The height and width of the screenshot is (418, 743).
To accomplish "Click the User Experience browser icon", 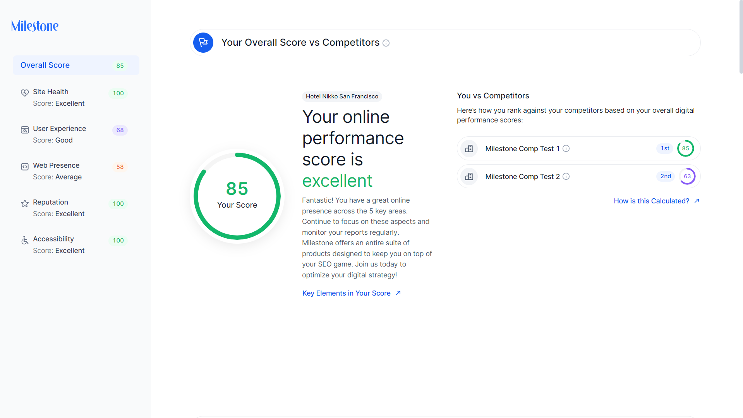I will (25, 130).
